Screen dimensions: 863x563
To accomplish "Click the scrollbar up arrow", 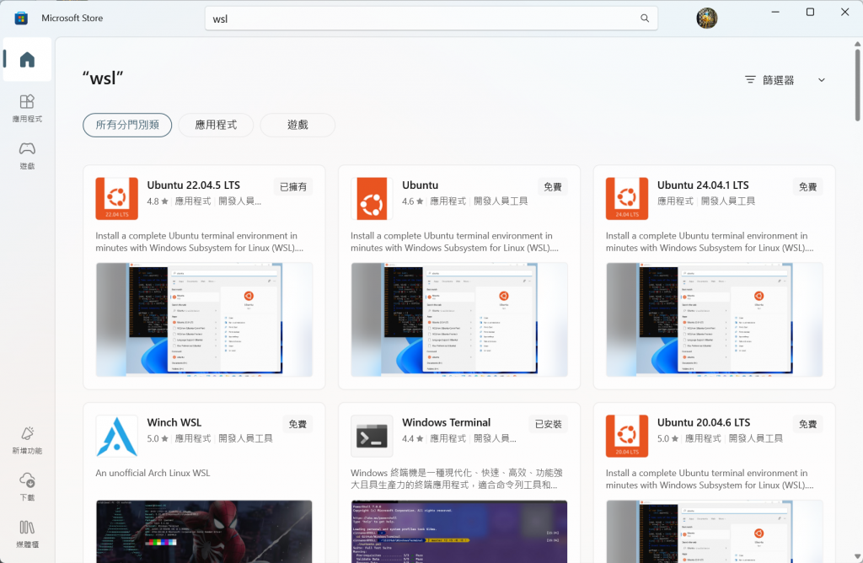I will pyautogui.click(x=857, y=44).
